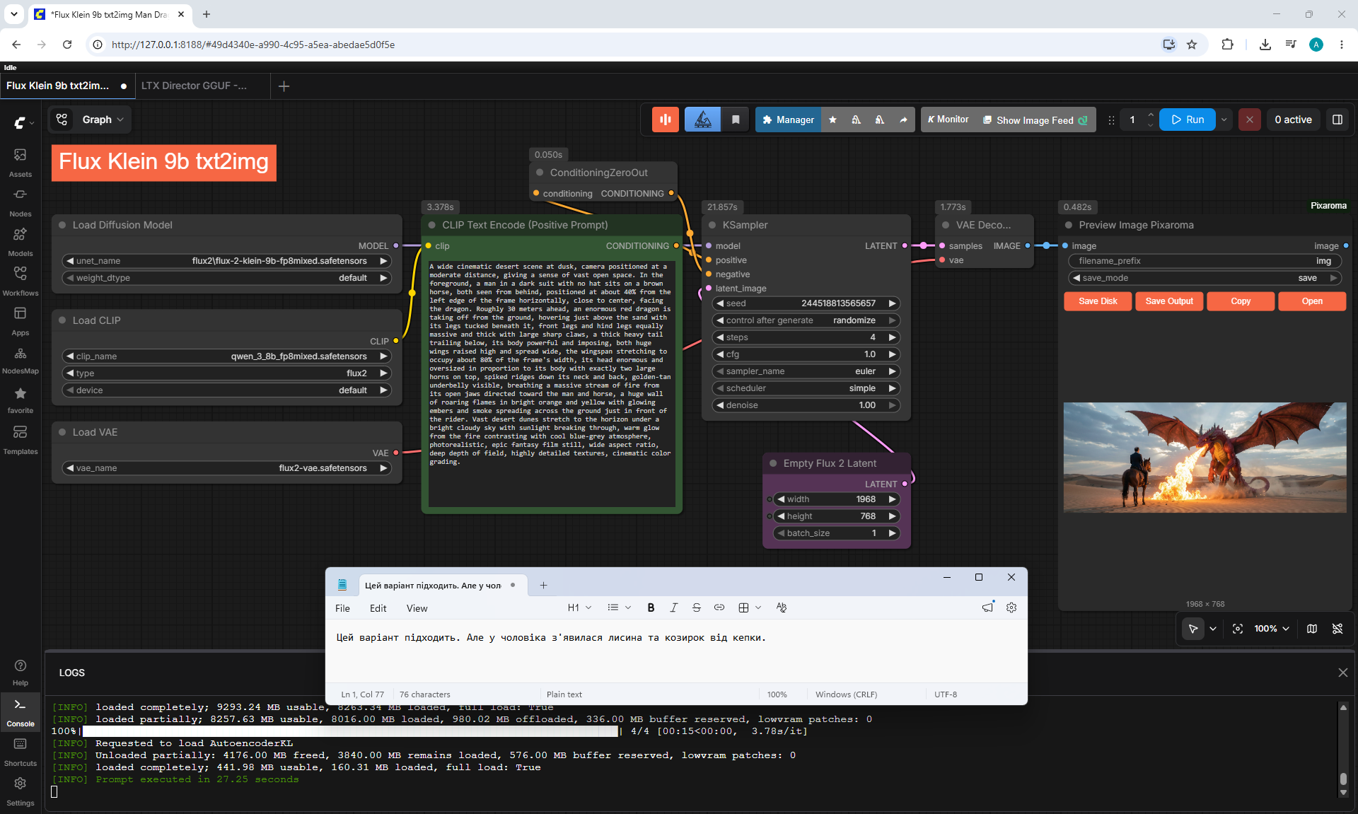Open the File menu in Notepad
This screenshot has width=1358, height=814.
pyautogui.click(x=342, y=608)
